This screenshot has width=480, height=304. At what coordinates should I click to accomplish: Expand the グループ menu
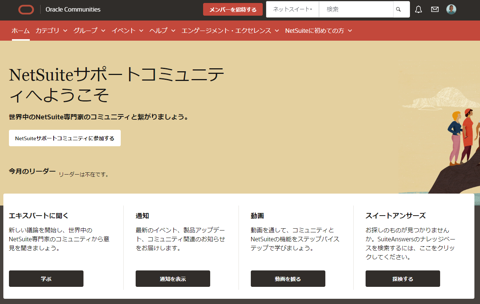click(89, 31)
